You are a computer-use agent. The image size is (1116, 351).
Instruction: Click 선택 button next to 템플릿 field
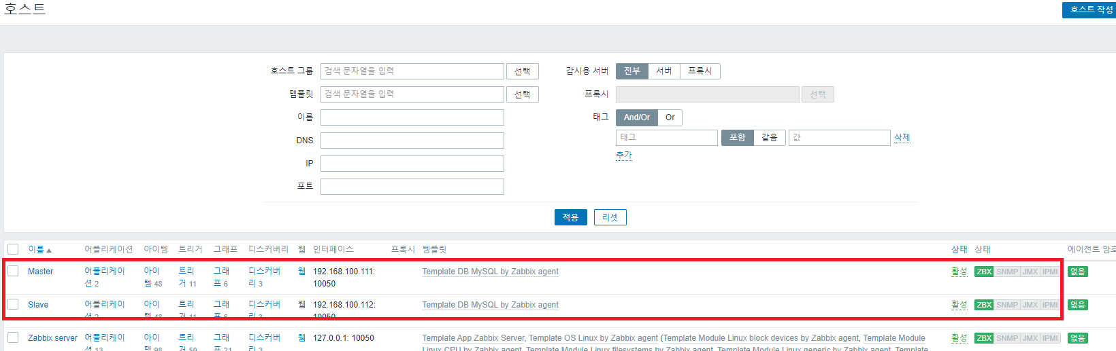[523, 94]
